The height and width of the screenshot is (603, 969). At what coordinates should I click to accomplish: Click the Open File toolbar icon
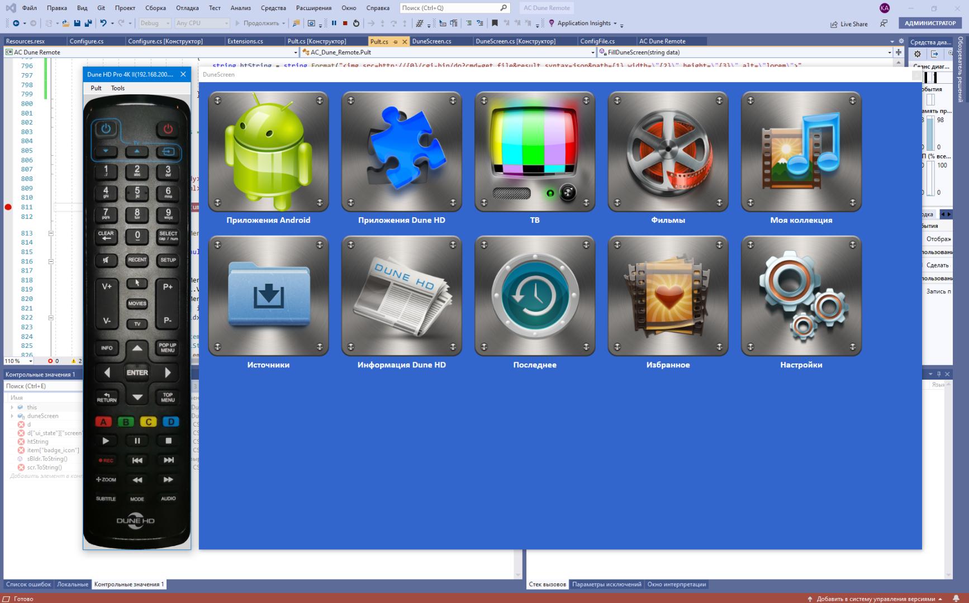[x=66, y=23]
